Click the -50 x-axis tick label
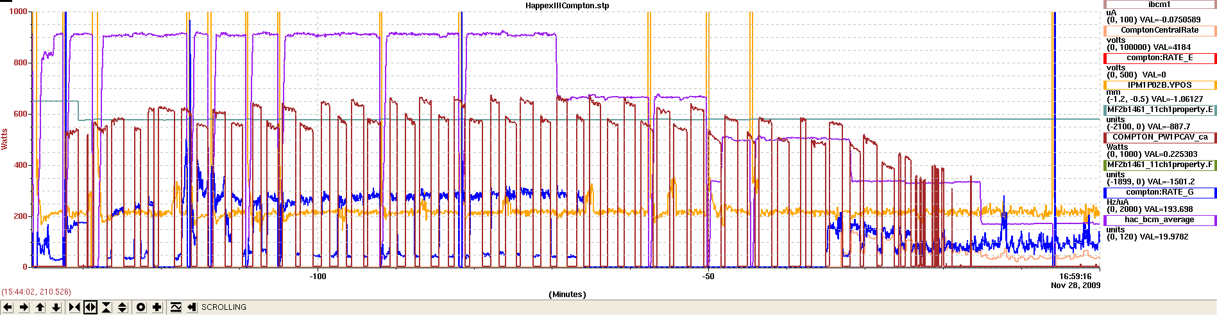 (x=708, y=277)
